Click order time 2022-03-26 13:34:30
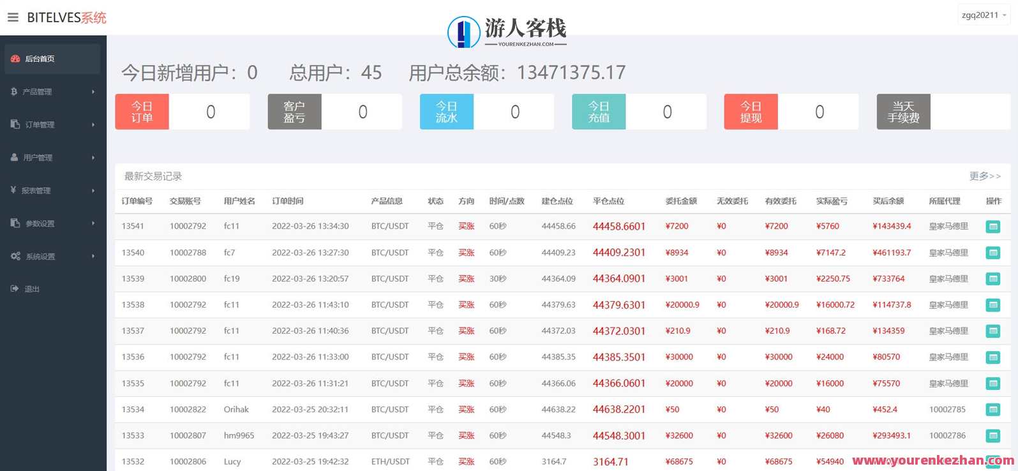Viewport: 1018px width, 471px height. tap(310, 226)
